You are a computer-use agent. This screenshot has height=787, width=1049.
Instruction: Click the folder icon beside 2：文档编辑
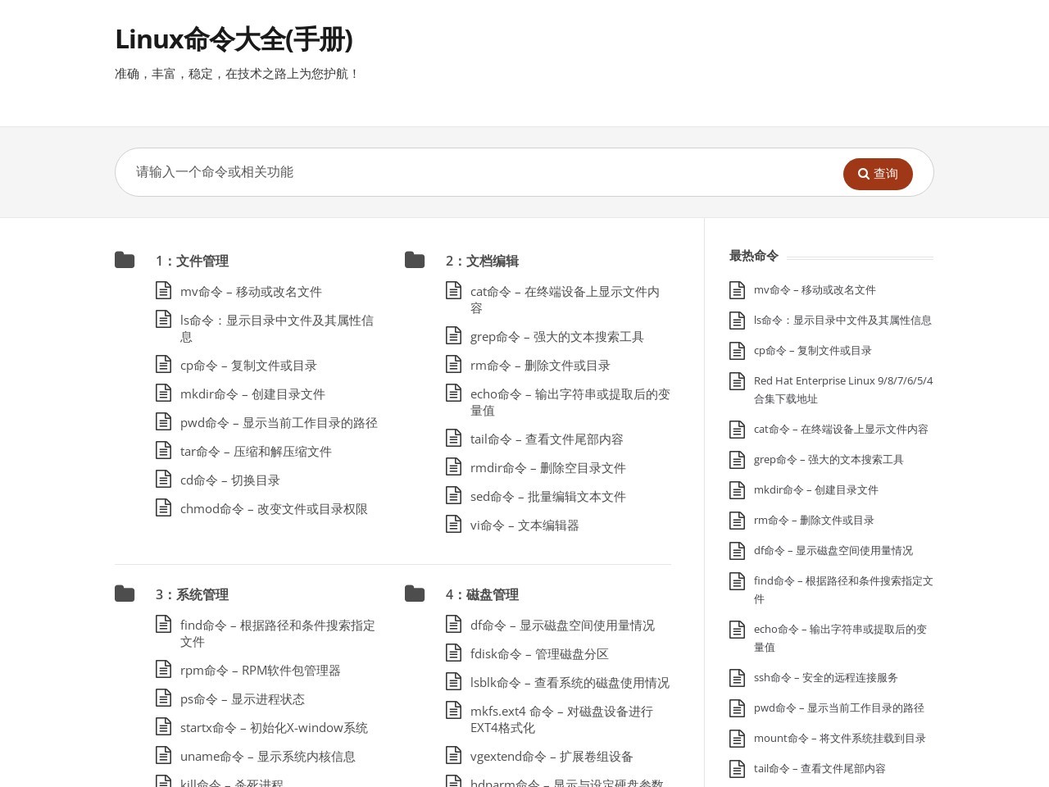(x=415, y=260)
